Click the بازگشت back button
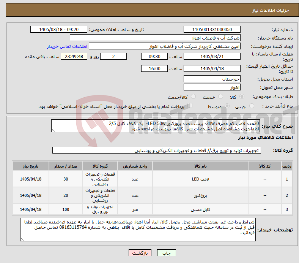Screen dimensions: 299x263 coord(140,253)
